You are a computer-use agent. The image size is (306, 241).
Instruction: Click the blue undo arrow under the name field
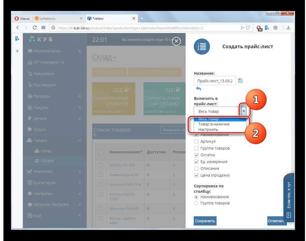click(x=198, y=89)
